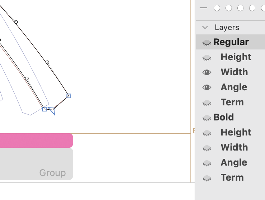265x200 pixels.
Task: Show the Angle layer under Bold
Action: pos(206,163)
